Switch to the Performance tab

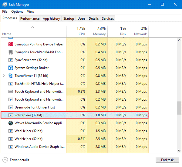click(x=30, y=18)
